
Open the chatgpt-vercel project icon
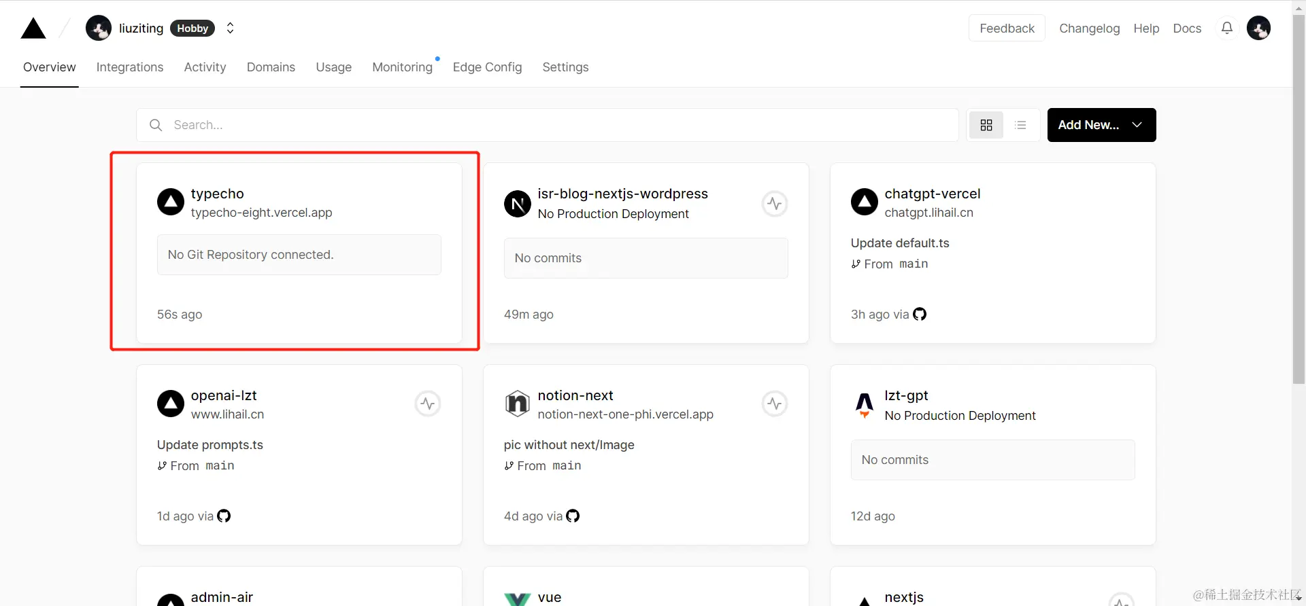point(865,202)
